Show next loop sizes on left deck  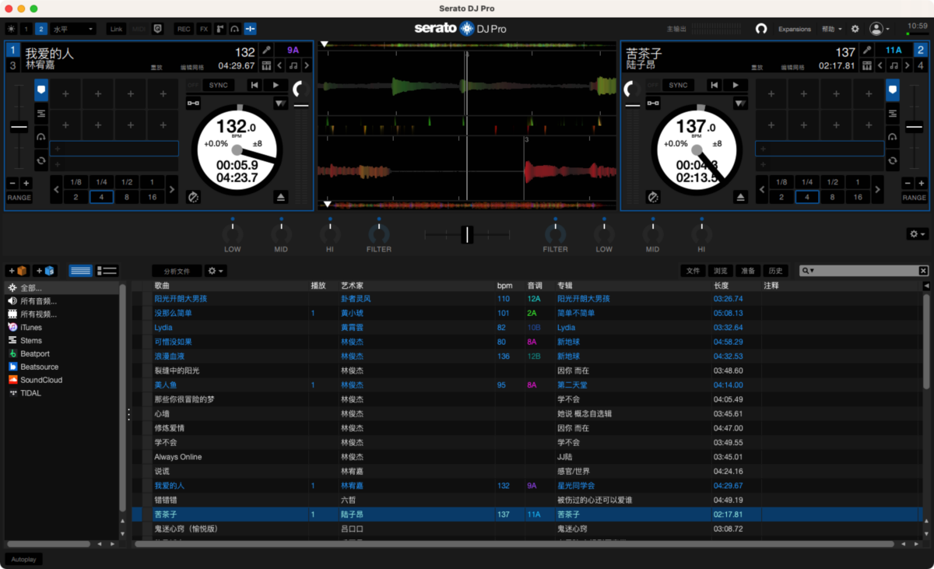172,189
